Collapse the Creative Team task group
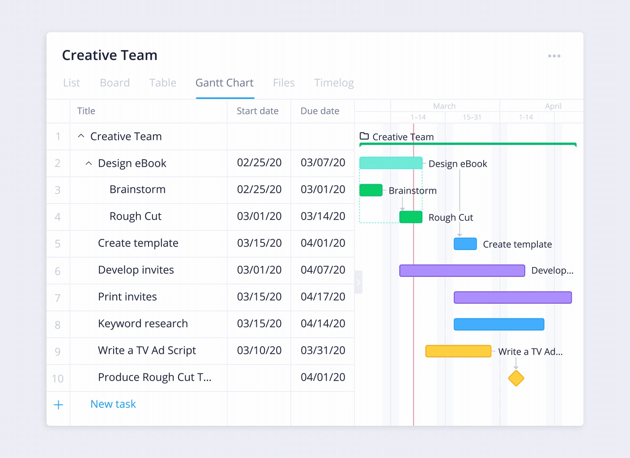Image resolution: width=630 pixels, height=458 pixels. 81,136
